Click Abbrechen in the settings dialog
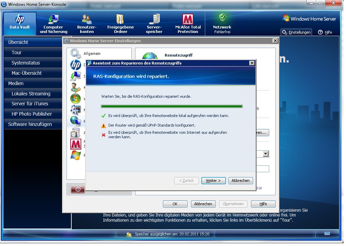 (x=203, y=204)
